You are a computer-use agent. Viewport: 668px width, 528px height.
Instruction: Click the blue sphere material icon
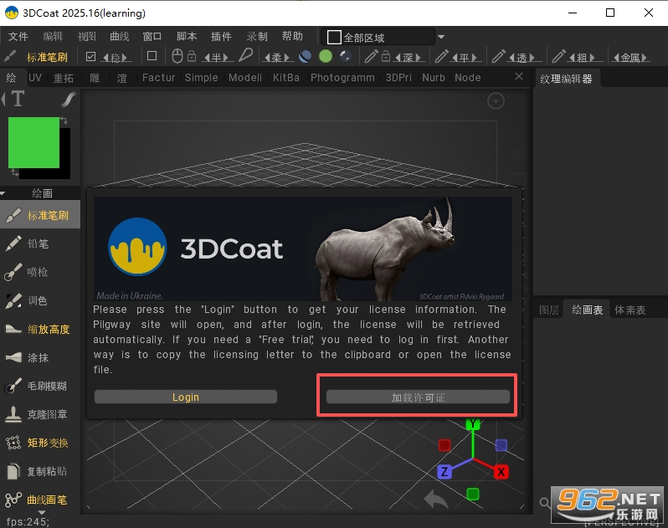(x=305, y=56)
